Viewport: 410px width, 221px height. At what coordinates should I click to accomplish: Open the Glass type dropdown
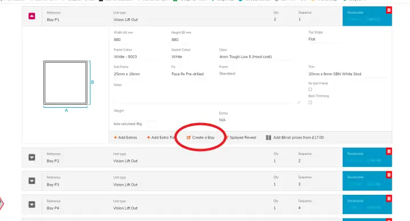point(255,57)
